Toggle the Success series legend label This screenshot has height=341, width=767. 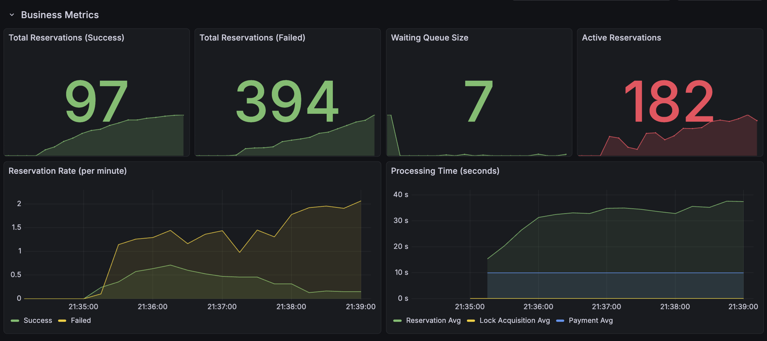[x=38, y=321]
